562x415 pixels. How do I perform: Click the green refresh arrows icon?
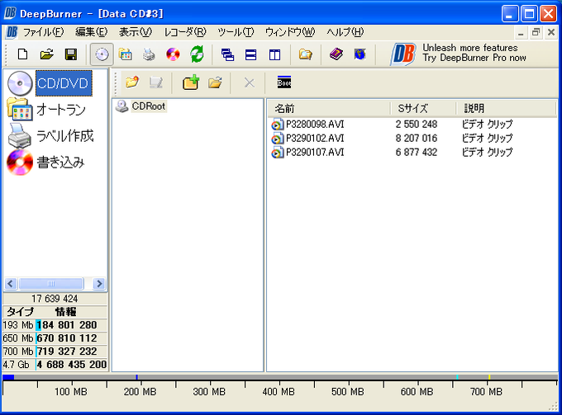(197, 54)
